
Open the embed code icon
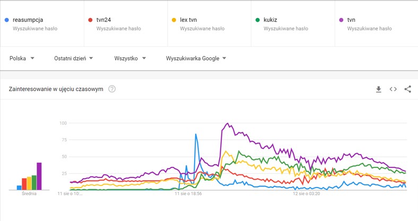(393, 89)
